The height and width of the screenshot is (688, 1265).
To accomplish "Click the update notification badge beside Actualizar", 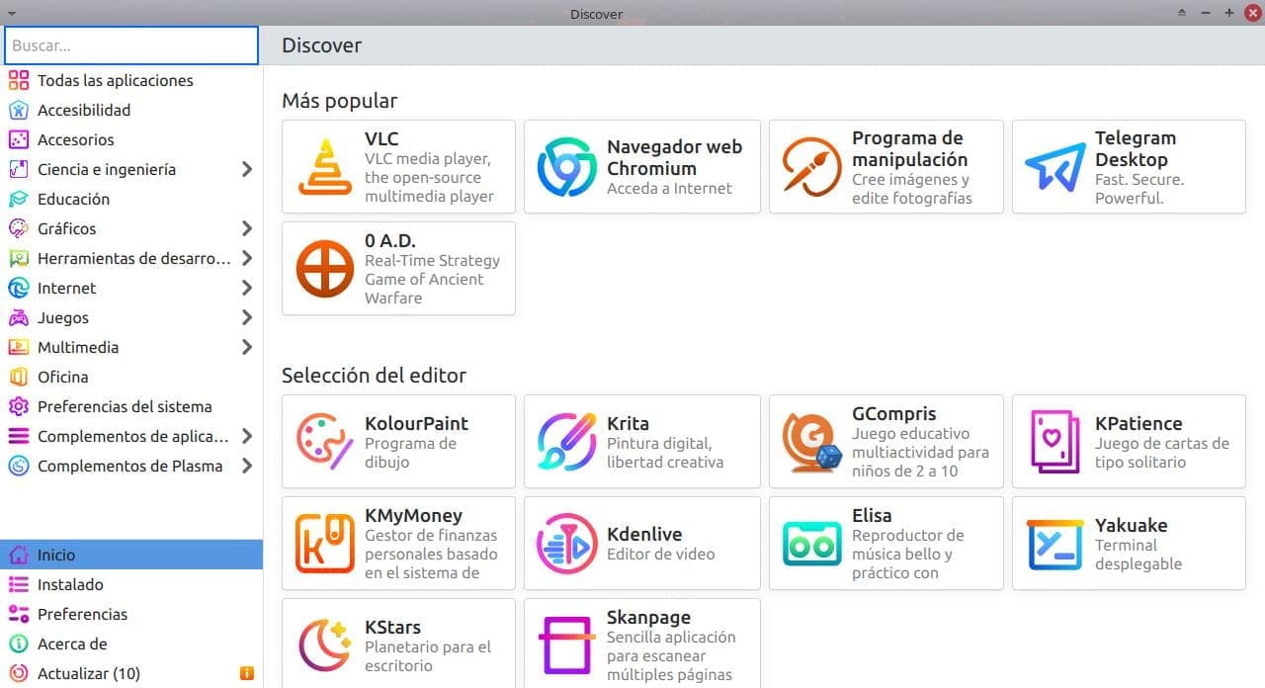I will [x=247, y=674].
